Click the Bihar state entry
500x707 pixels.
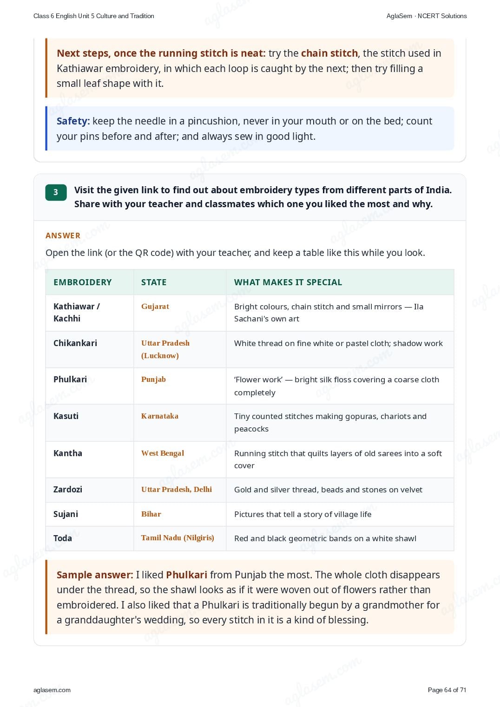[x=151, y=514]
